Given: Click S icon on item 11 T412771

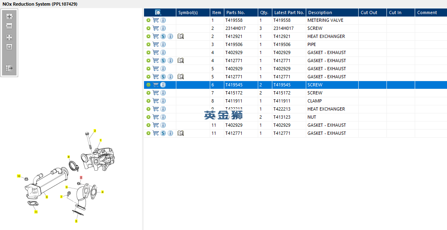Looking at the screenshot, I should click(x=163, y=133).
